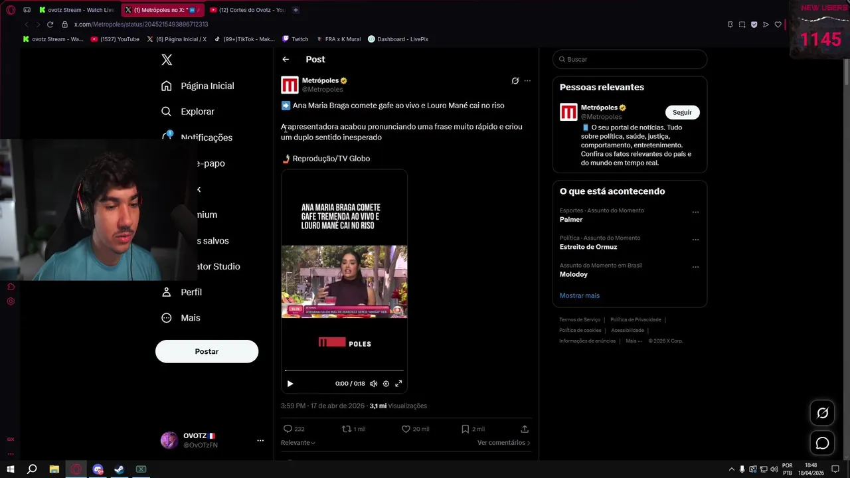Mute the video with the volume icon
Screen dimensions: 850x478
pos(373,384)
